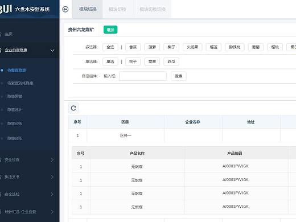The height and width of the screenshot is (222, 296).
Task: Click the back arrow circle icon
Action: 65,9
